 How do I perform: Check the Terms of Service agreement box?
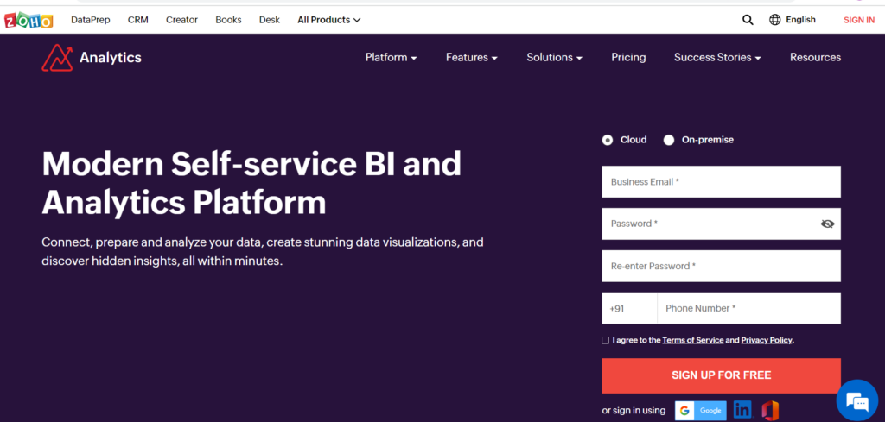click(606, 340)
